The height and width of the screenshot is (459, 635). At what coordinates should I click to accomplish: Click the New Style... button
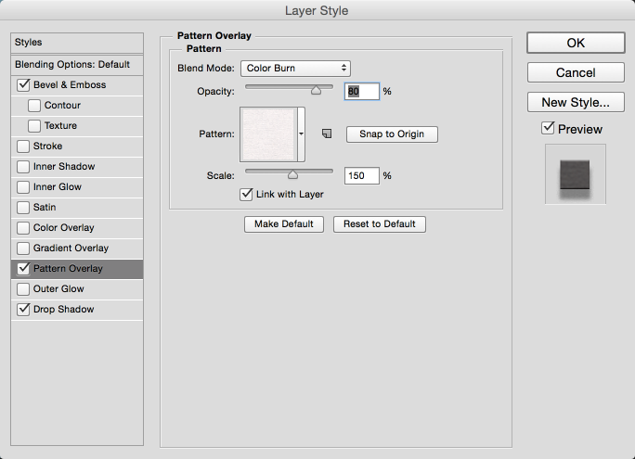[x=576, y=102]
